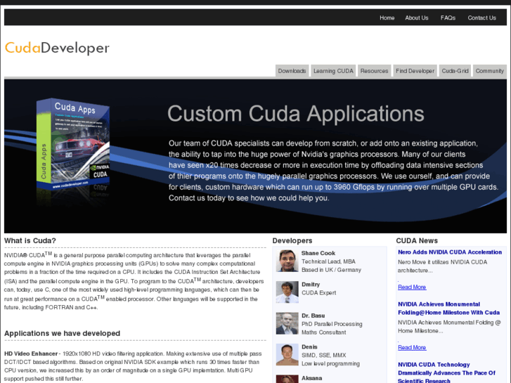
Task: Open the FAQs page
Action: click(448, 18)
